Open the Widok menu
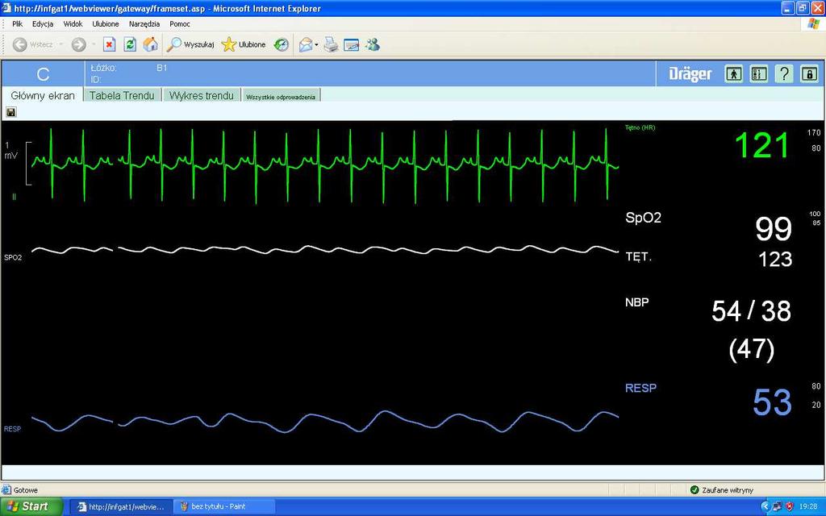The image size is (826, 516). pos(73,23)
